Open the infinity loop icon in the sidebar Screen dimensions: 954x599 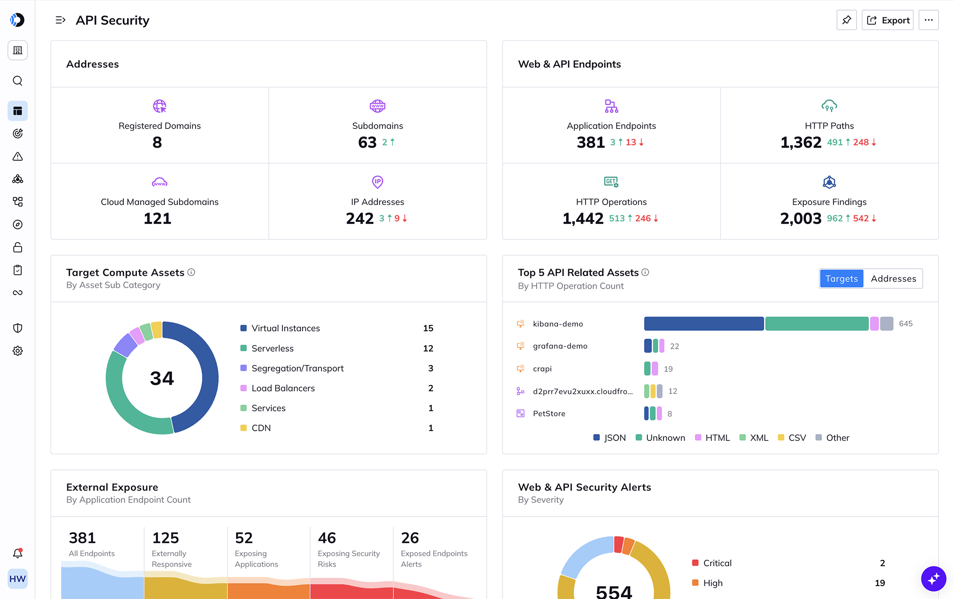point(17,293)
